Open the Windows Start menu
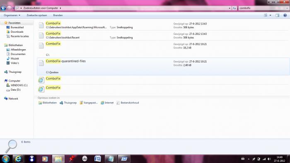The image size is (290, 163). [x=5, y=159]
